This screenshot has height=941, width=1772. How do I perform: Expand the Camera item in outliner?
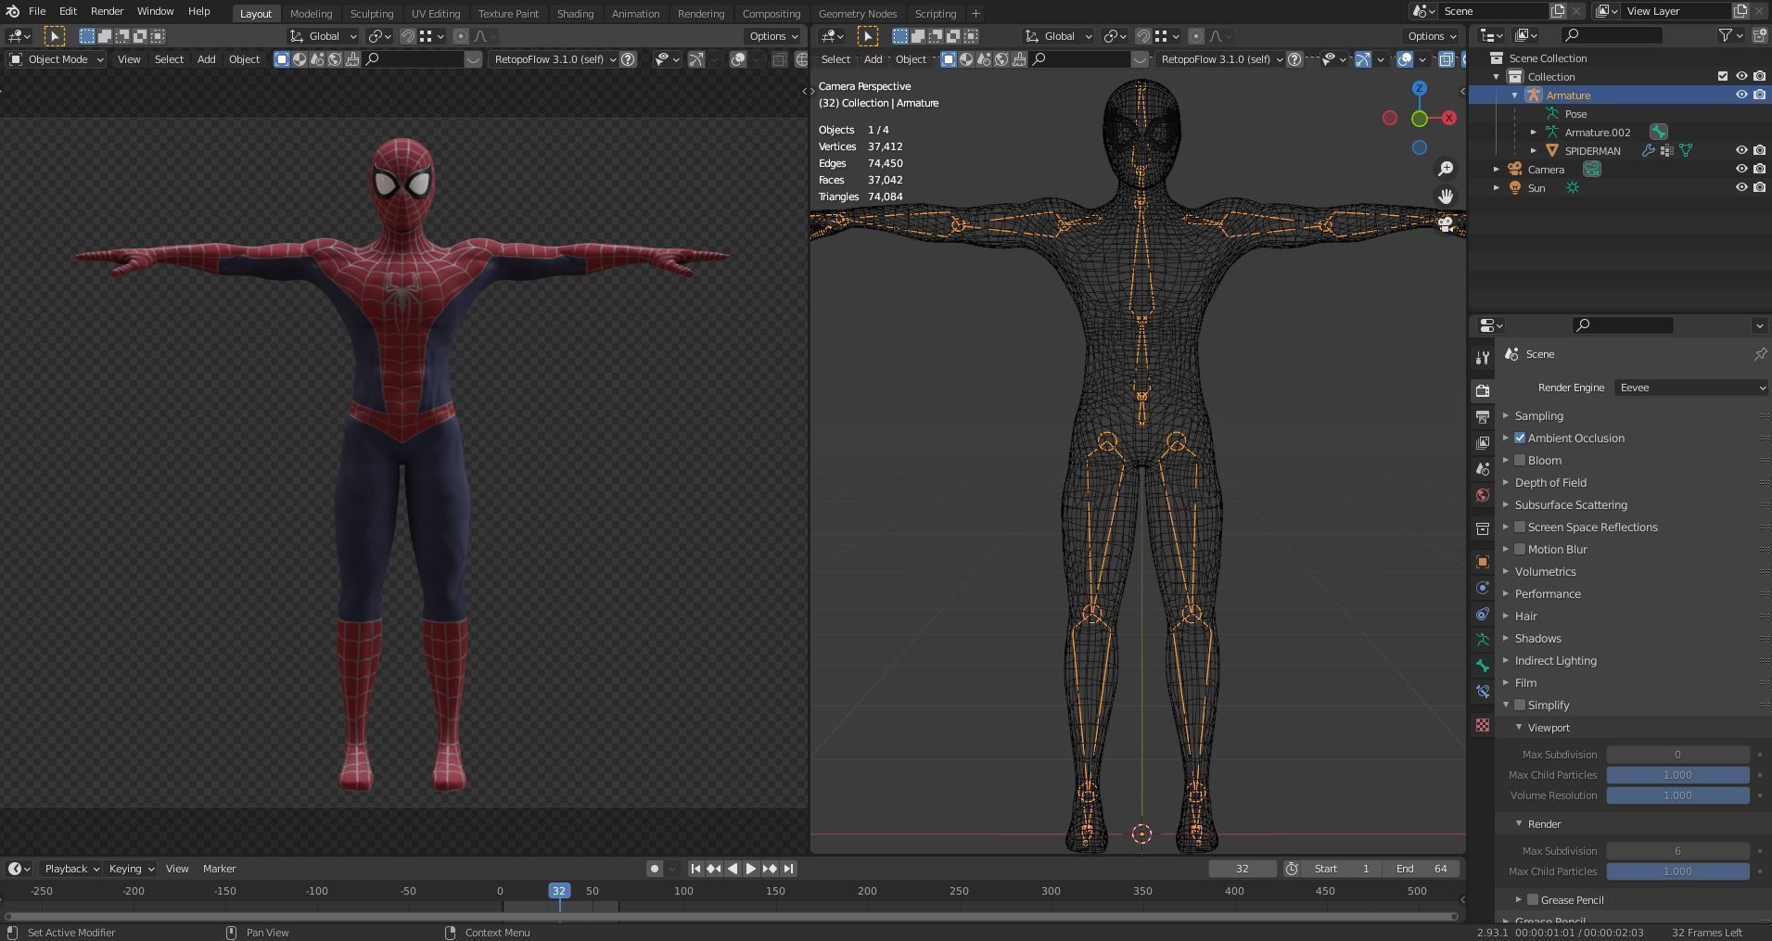pos(1497,169)
